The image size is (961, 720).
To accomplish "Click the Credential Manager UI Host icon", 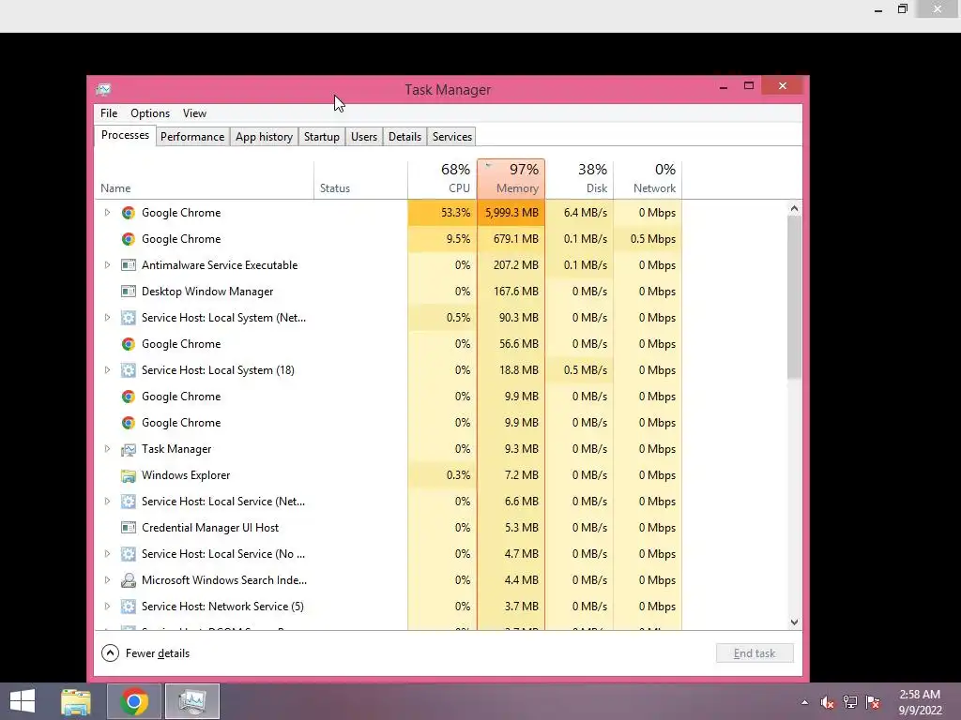I will point(128,528).
